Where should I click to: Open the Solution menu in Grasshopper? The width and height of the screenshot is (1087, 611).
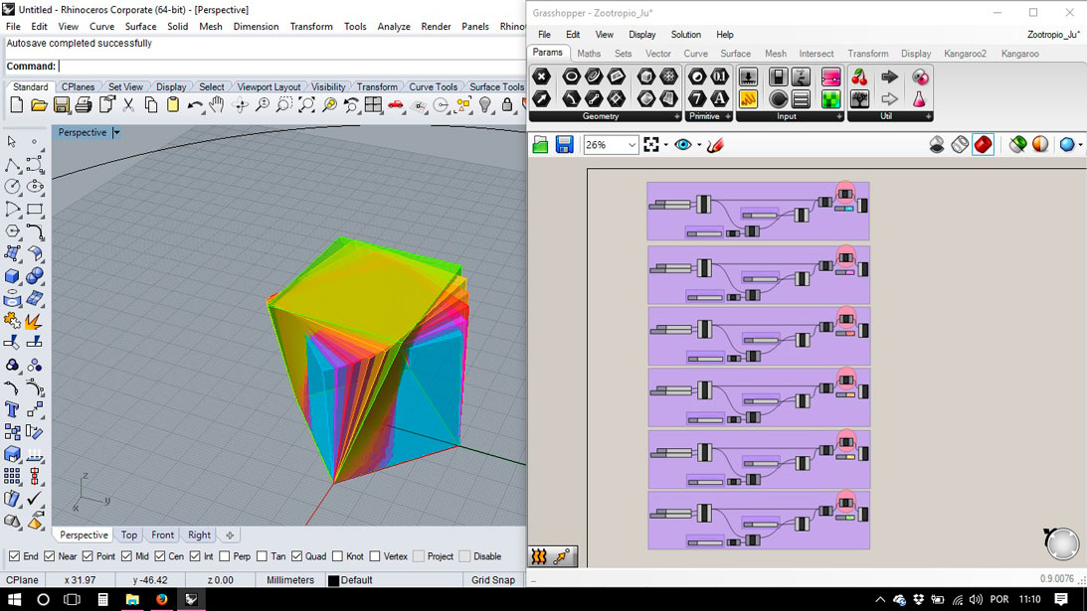(685, 35)
